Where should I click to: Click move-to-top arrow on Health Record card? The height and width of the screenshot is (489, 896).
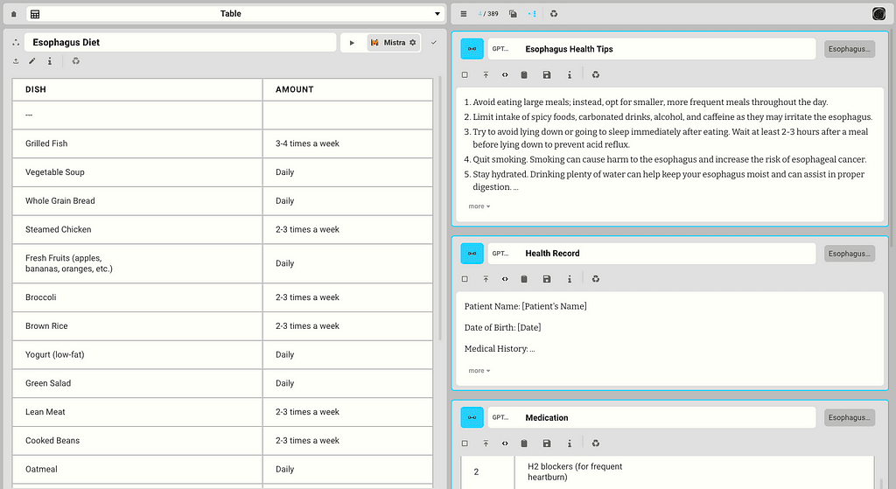[x=486, y=279]
